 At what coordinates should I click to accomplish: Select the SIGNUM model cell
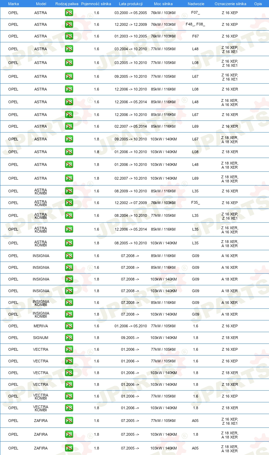click(41, 338)
